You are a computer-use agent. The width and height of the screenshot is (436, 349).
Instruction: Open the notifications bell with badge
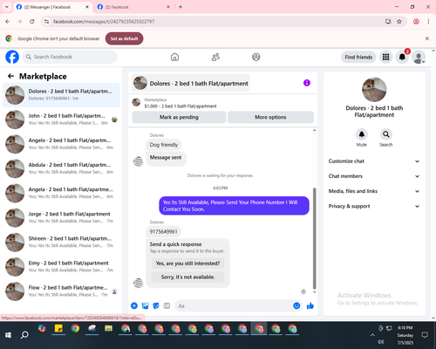[x=402, y=57]
